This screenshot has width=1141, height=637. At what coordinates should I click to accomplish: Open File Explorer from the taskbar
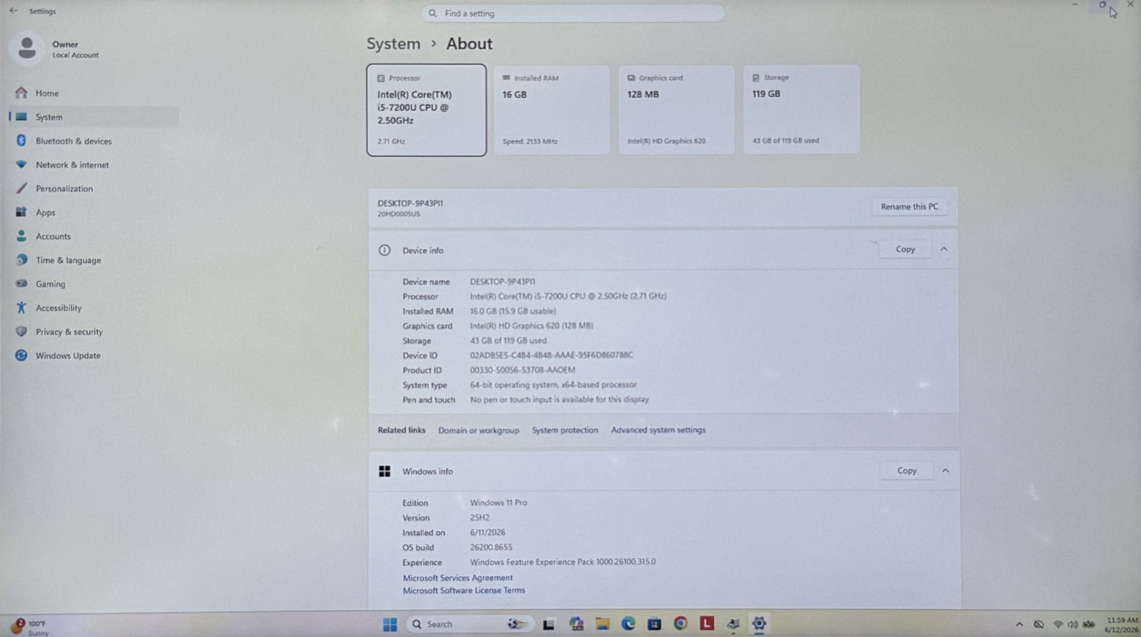[x=603, y=624]
